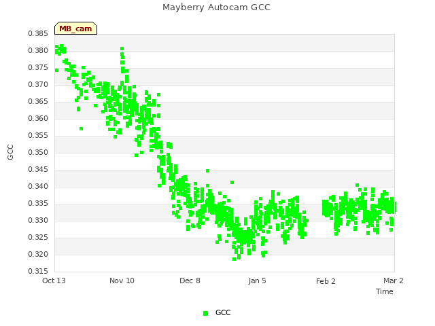Click the 0.350 y-axis tick label
The image size is (435, 326).
click(x=38, y=152)
